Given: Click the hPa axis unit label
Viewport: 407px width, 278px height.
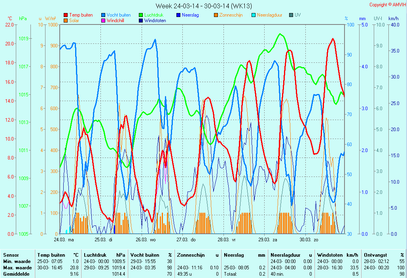Looking at the screenshot, I should click(x=23, y=19).
